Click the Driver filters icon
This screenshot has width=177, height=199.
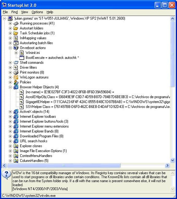coord(16,67)
